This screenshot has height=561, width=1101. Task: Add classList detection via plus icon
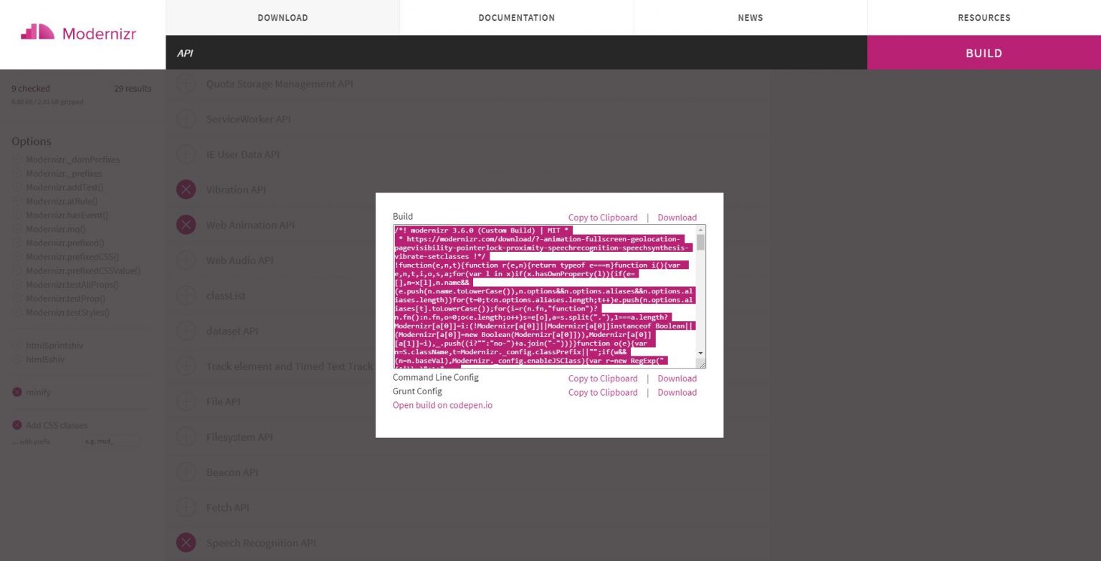[186, 295]
